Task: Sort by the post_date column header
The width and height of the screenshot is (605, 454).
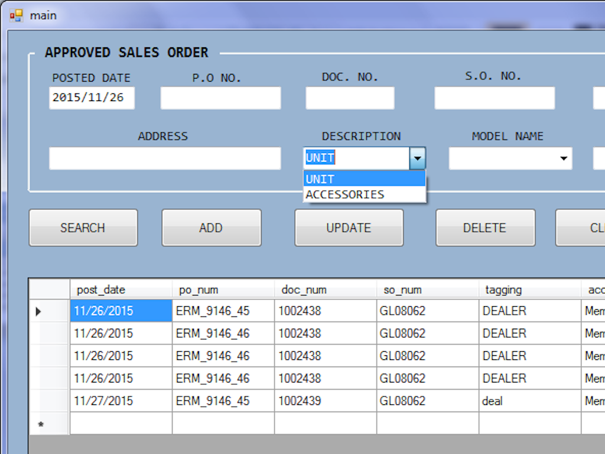Action: [121, 290]
